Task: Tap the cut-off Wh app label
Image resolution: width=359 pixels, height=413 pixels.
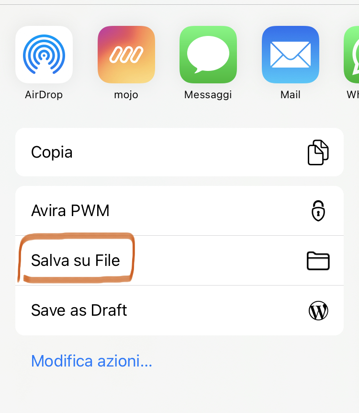Action: click(x=353, y=94)
